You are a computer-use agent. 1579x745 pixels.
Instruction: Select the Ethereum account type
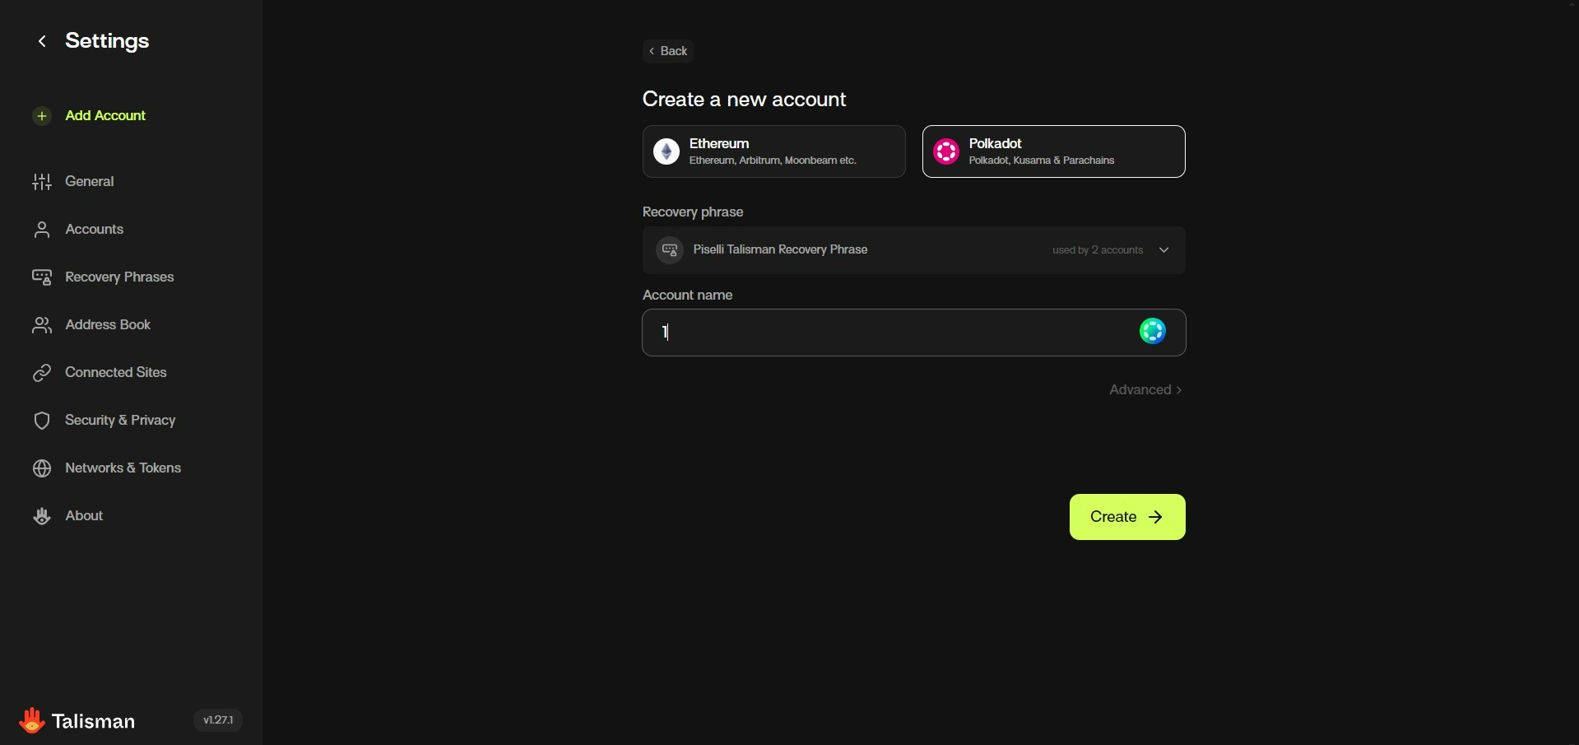774,151
